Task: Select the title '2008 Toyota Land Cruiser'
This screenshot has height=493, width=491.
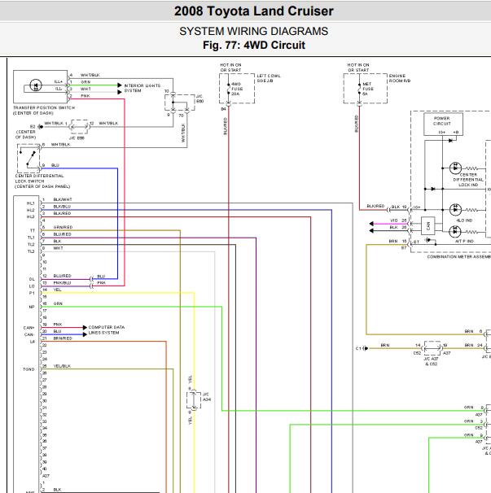Action: (254, 11)
